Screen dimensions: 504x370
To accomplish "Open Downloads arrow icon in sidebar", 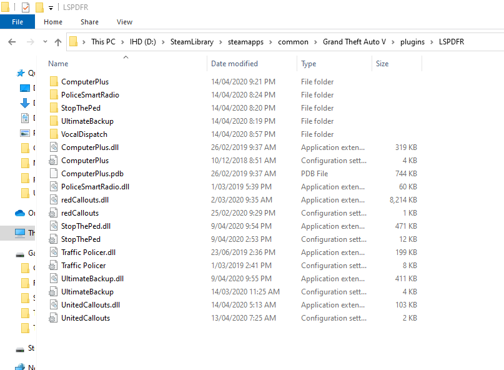I will (25, 103).
